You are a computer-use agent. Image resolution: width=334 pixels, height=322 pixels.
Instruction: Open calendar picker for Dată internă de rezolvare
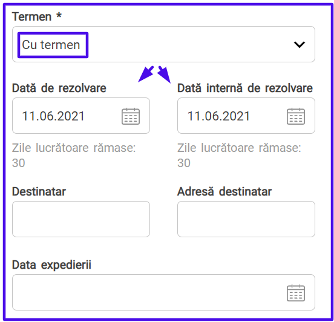(x=296, y=116)
